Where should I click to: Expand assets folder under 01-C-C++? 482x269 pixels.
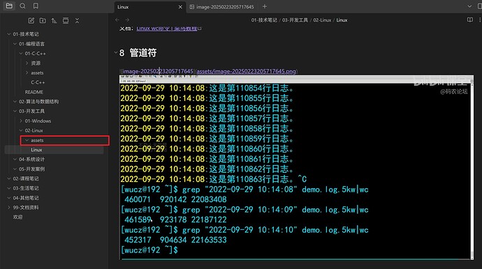[x=27, y=72]
